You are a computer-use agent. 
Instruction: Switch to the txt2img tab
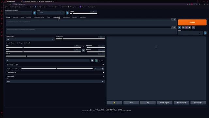tap(8, 17)
